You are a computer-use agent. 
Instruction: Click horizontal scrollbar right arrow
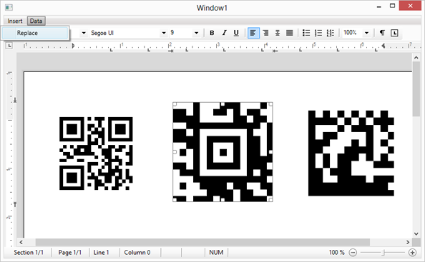408,242
